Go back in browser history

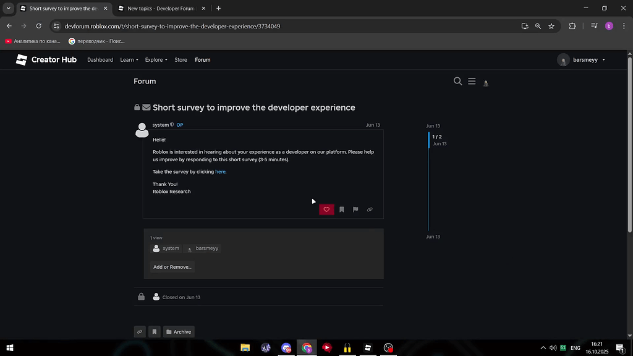pos(9,26)
